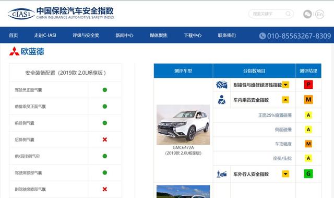The height and width of the screenshot is (198, 334).
Task: Click the 车内乘员安全指数 occupant icon
Action: [x=222, y=100]
